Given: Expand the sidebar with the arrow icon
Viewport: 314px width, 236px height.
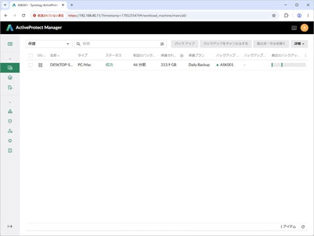Looking at the screenshot, I should coord(10,226).
